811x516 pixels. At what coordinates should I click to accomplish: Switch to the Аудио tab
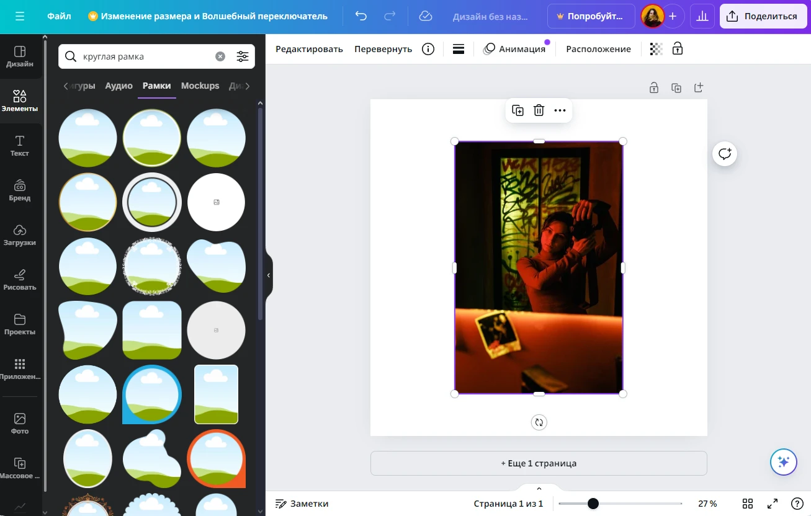pos(119,86)
